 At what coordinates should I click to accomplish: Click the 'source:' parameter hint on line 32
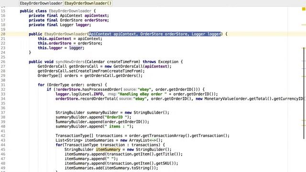pos(130,89)
